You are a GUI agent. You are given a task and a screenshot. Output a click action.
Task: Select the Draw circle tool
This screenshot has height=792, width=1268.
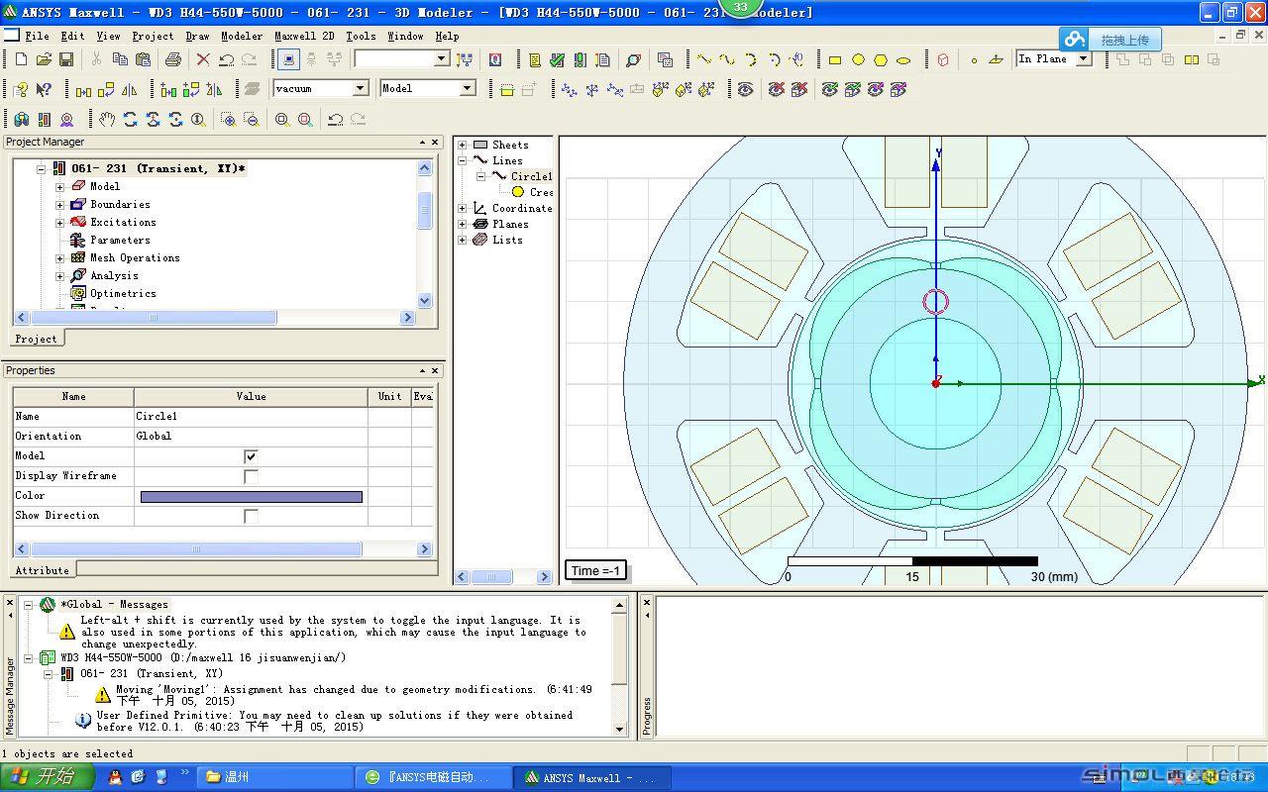[x=858, y=59]
